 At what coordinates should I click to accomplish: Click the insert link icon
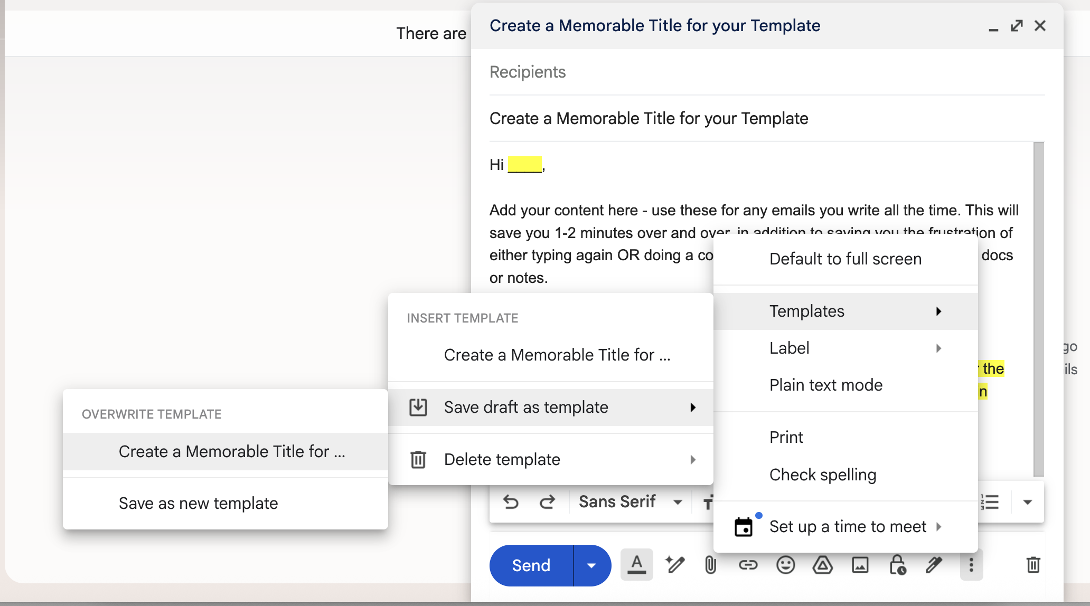(748, 565)
